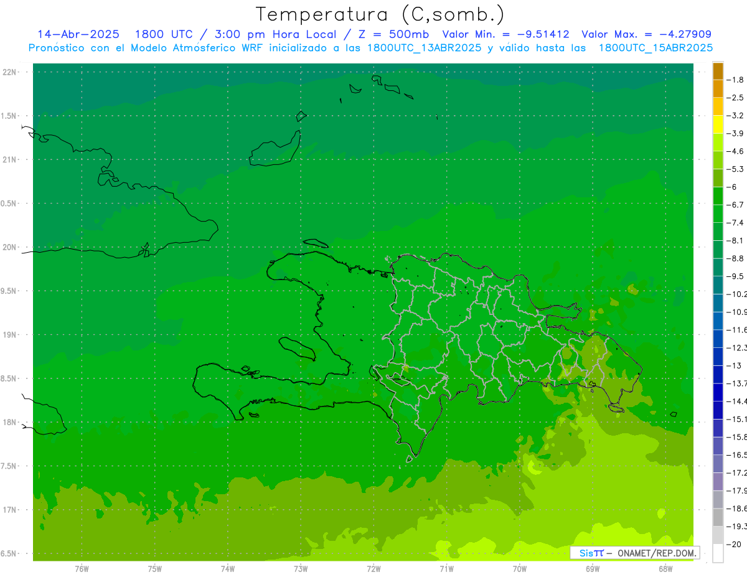Click the "-11.6" colorbar label
Image resolution: width=747 pixels, height=577 pixels.
[x=738, y=330]
